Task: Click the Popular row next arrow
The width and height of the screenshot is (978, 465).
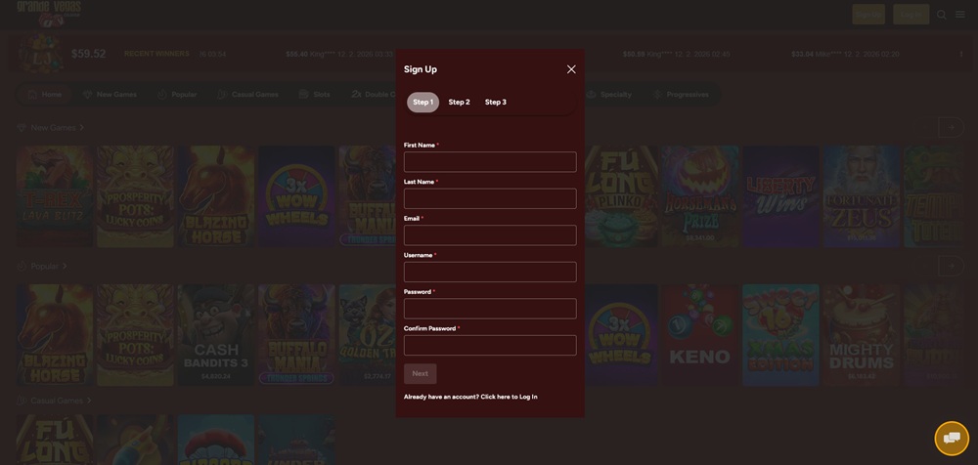Action: click(951, 266)
